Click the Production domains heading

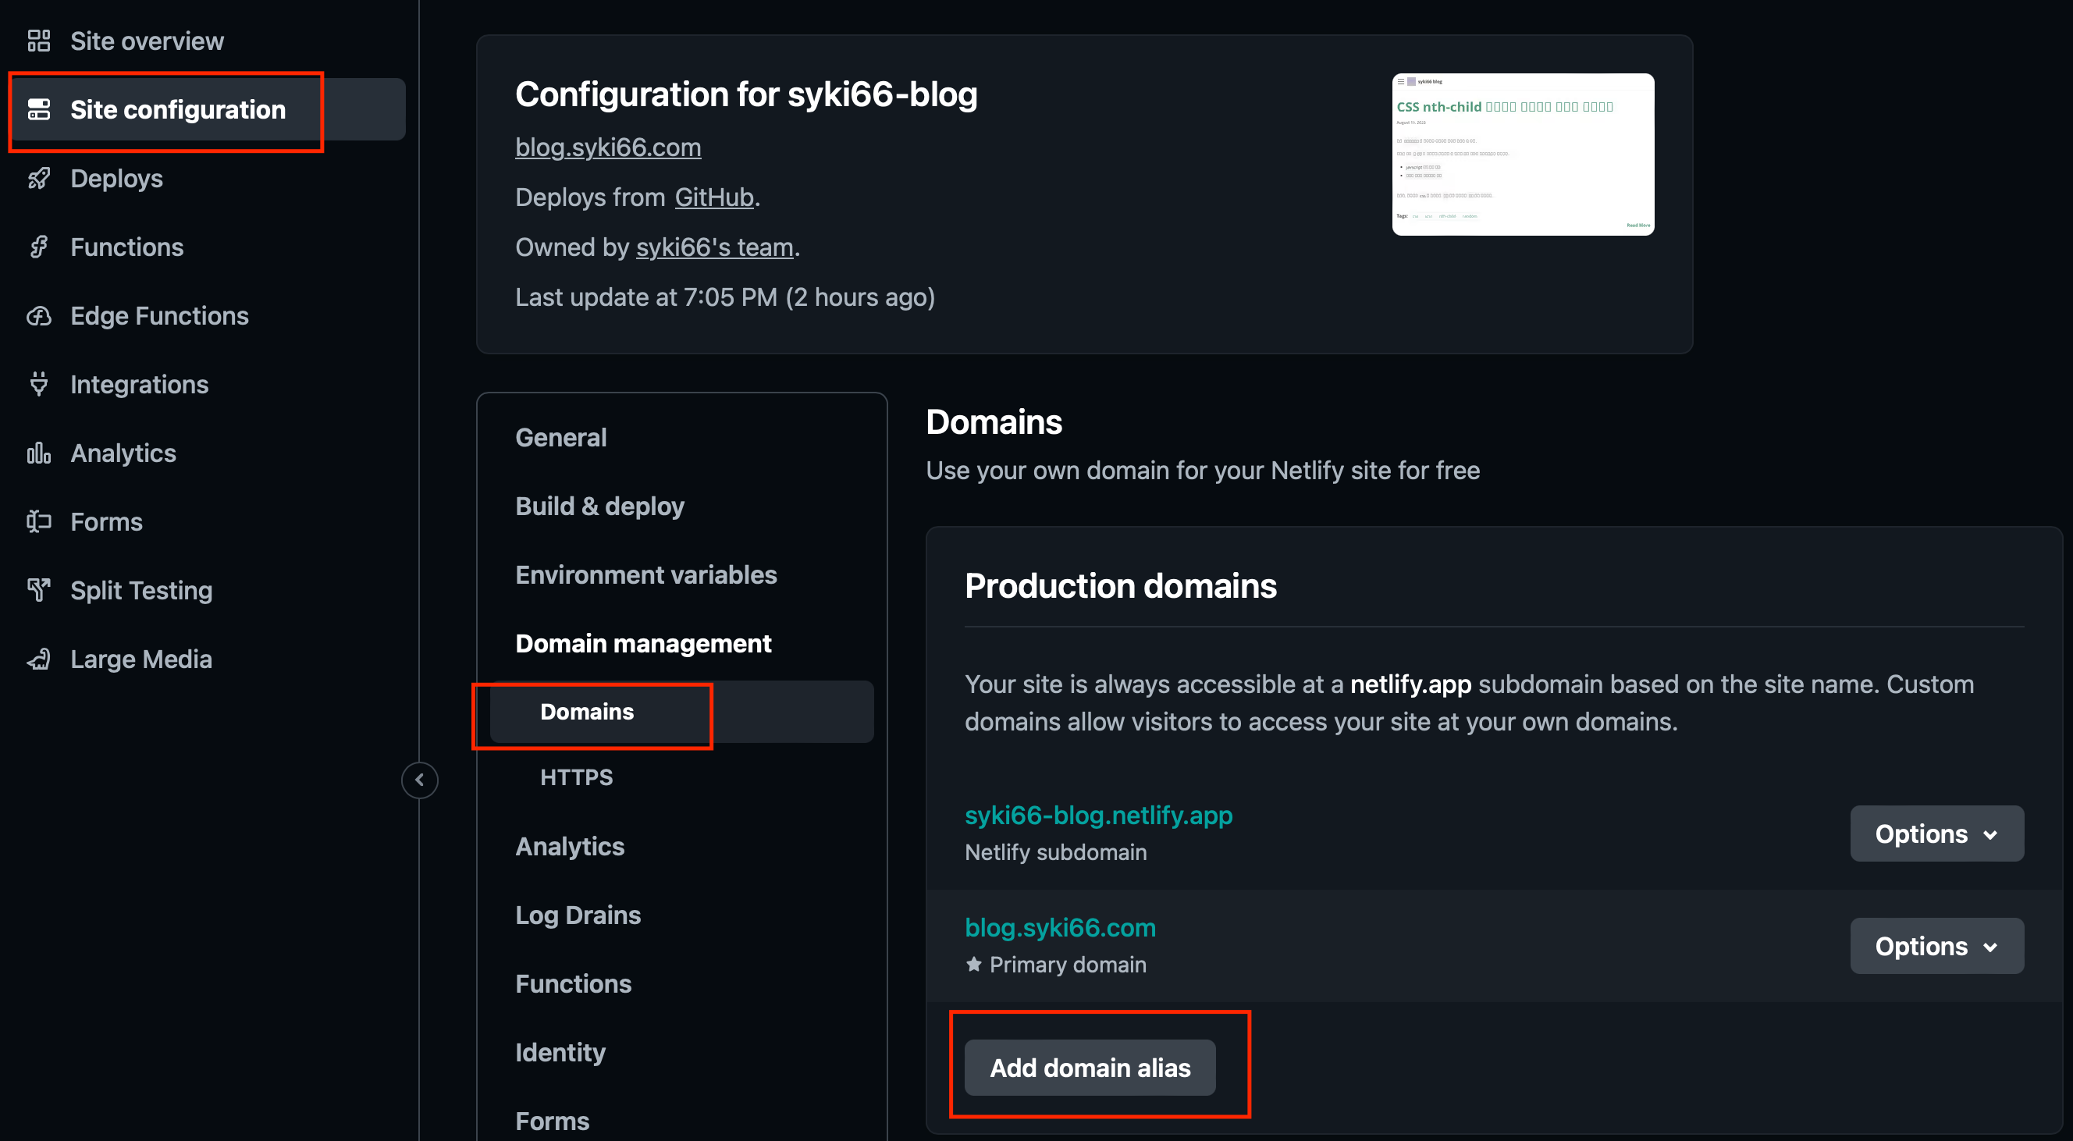point(1120,586)
